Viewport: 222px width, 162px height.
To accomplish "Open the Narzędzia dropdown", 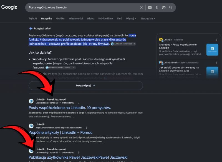I will click(148, 19).
